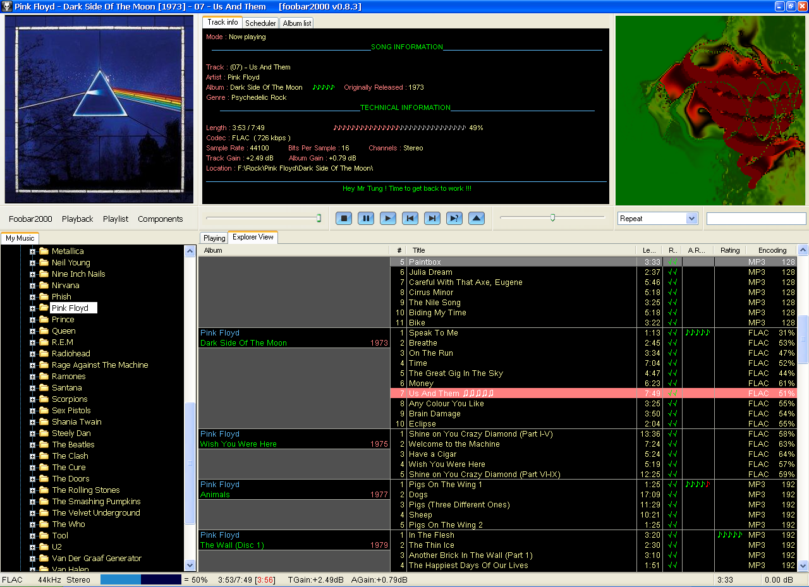Select the My Music tab
This screenshot has height=587, width=809.
click(x=20, y=238)
